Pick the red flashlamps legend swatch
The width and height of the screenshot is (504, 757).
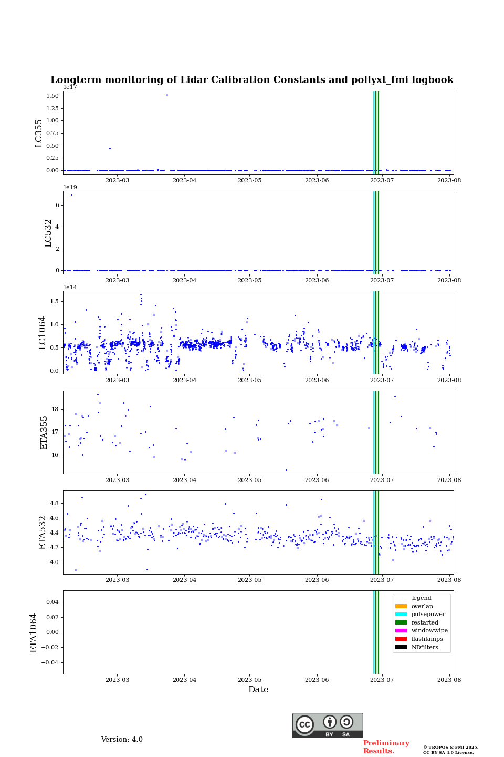401,639
